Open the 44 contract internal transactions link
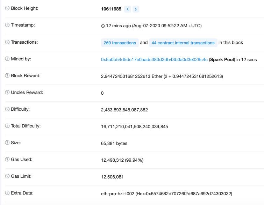Screen dimensions: 264x205 [x=183, y=43]
